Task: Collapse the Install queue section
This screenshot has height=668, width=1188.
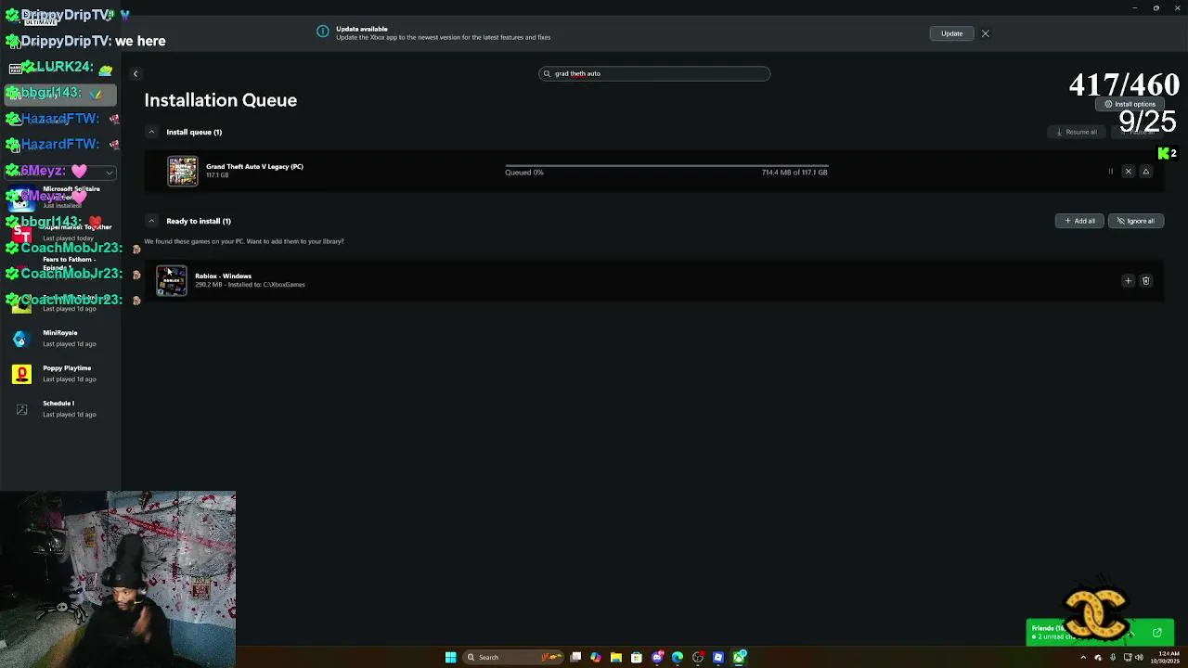Action: click(151, 132)
